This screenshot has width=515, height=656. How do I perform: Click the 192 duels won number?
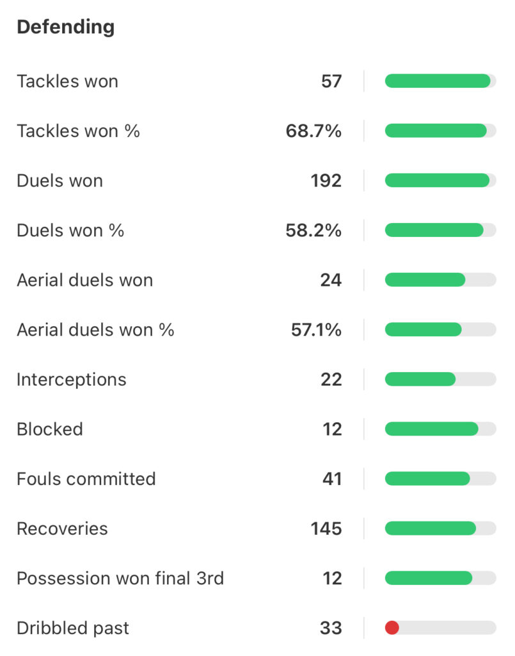point(326,181)
